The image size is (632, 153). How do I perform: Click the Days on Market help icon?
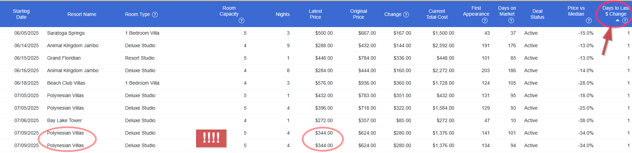[x=511, y=21]
